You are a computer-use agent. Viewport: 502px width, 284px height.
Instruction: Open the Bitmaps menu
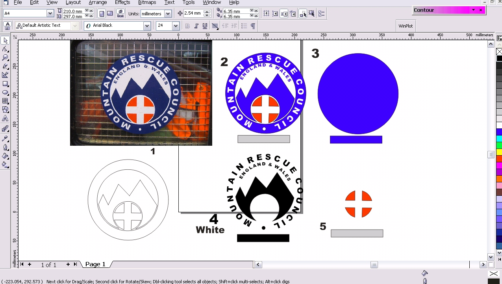click(x=147, y=2)
